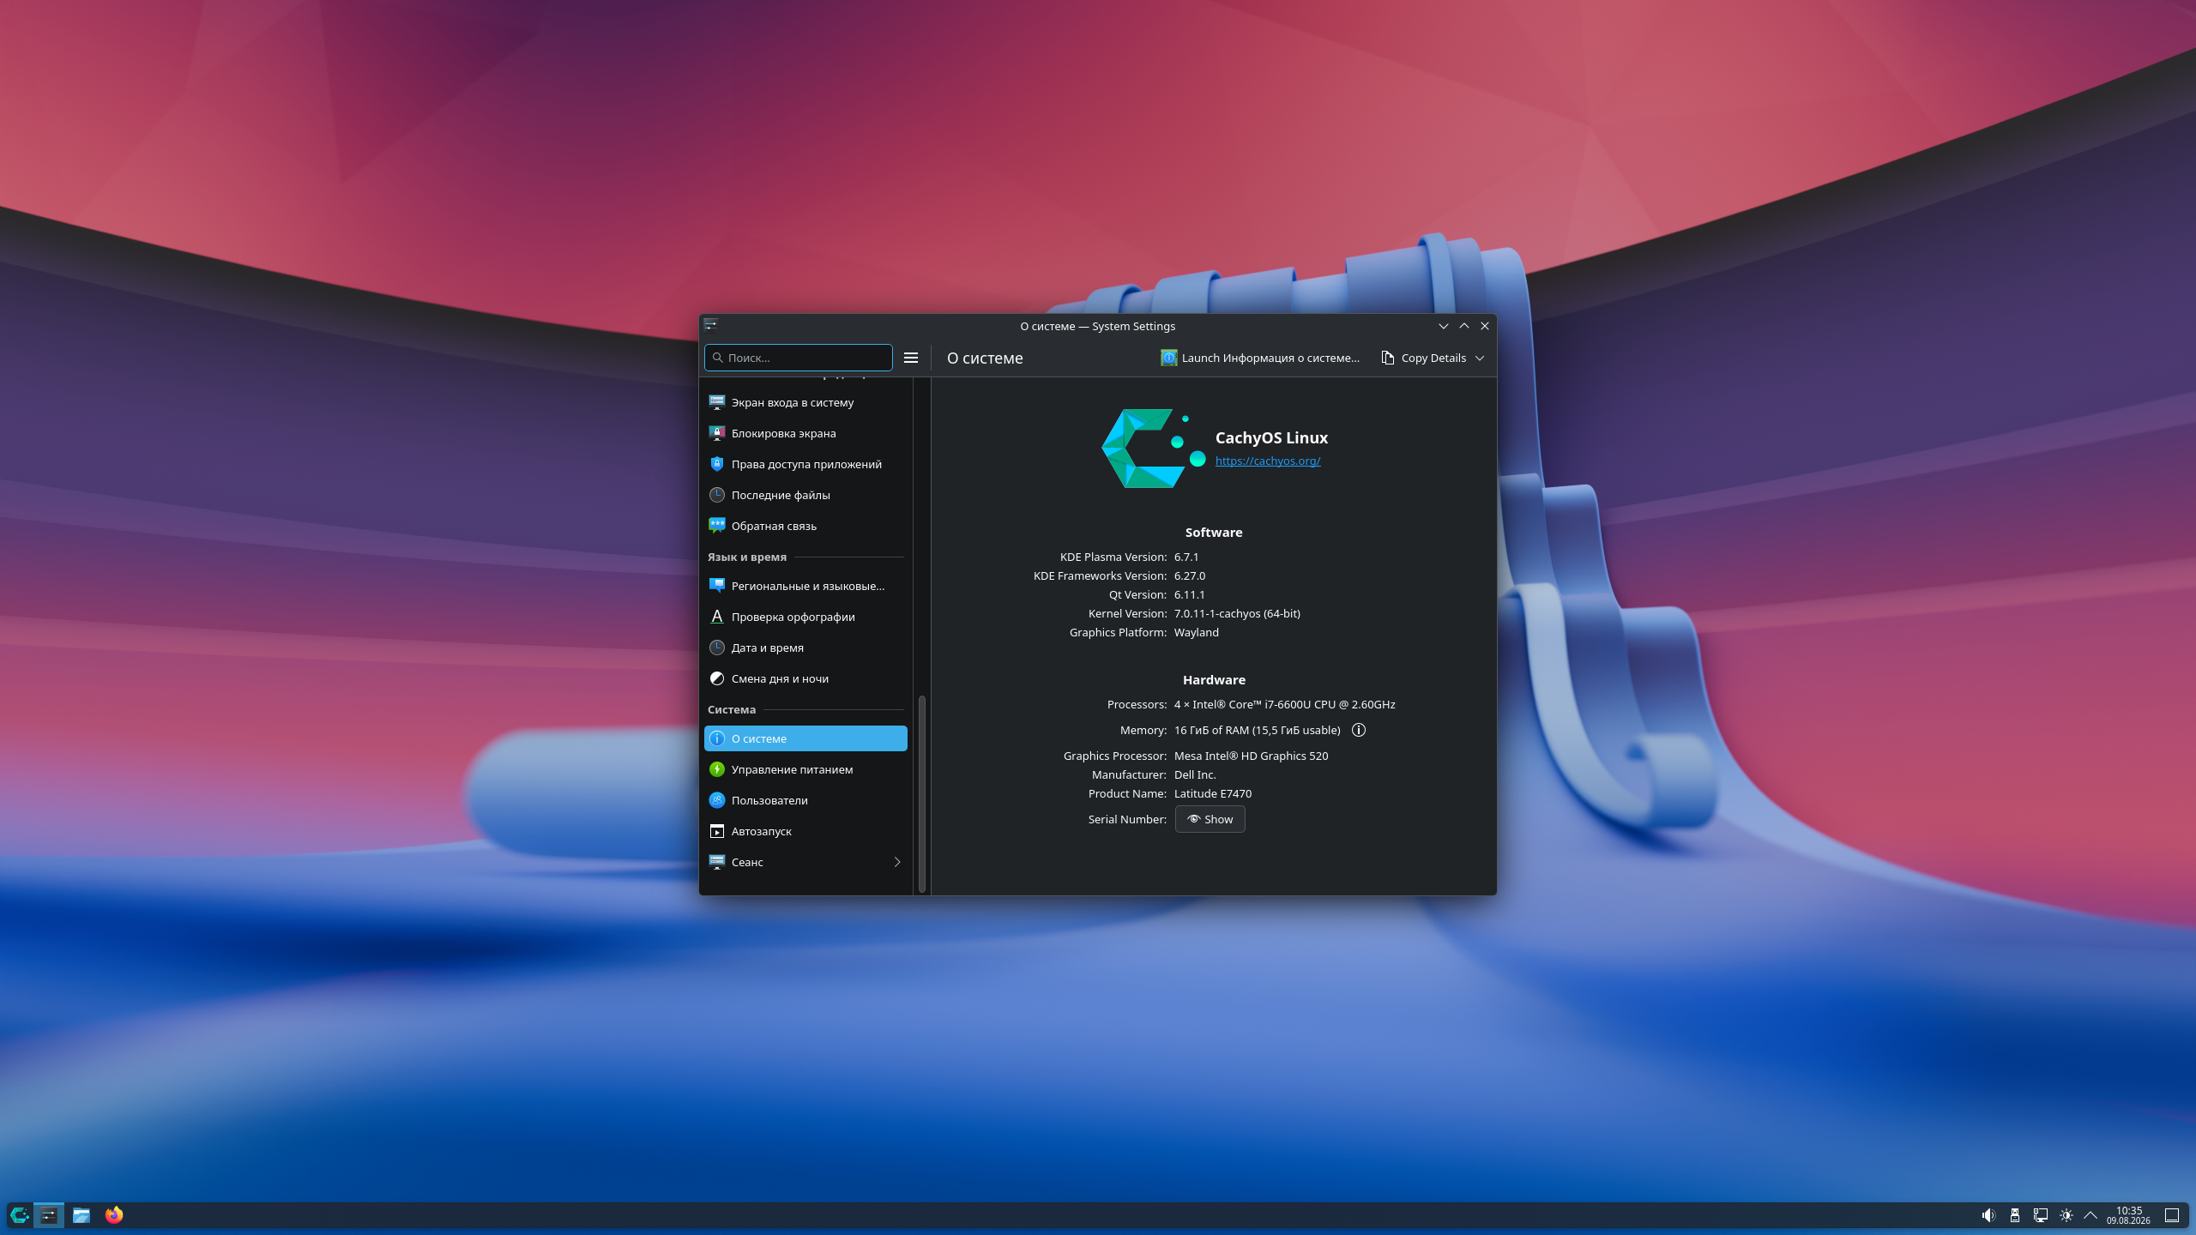
Task: Open the System Settings hamburger menu
Action: coord(911,358)
